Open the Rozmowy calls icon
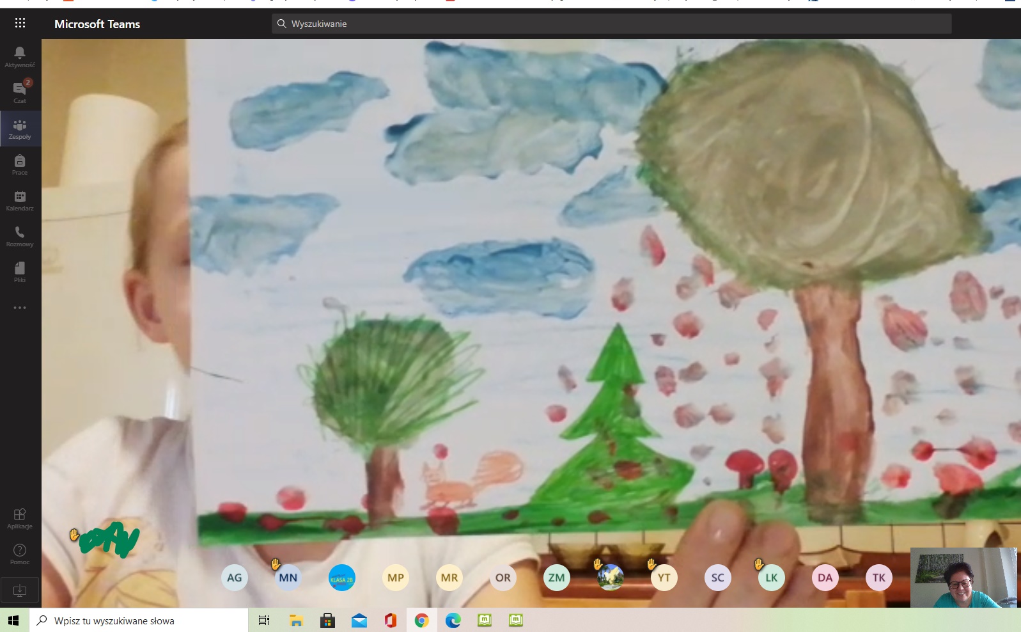 (x=20, y=236)
